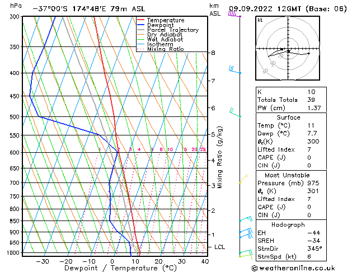
Task: Click the '1000' pressure level label
Action: click(13, 253)
